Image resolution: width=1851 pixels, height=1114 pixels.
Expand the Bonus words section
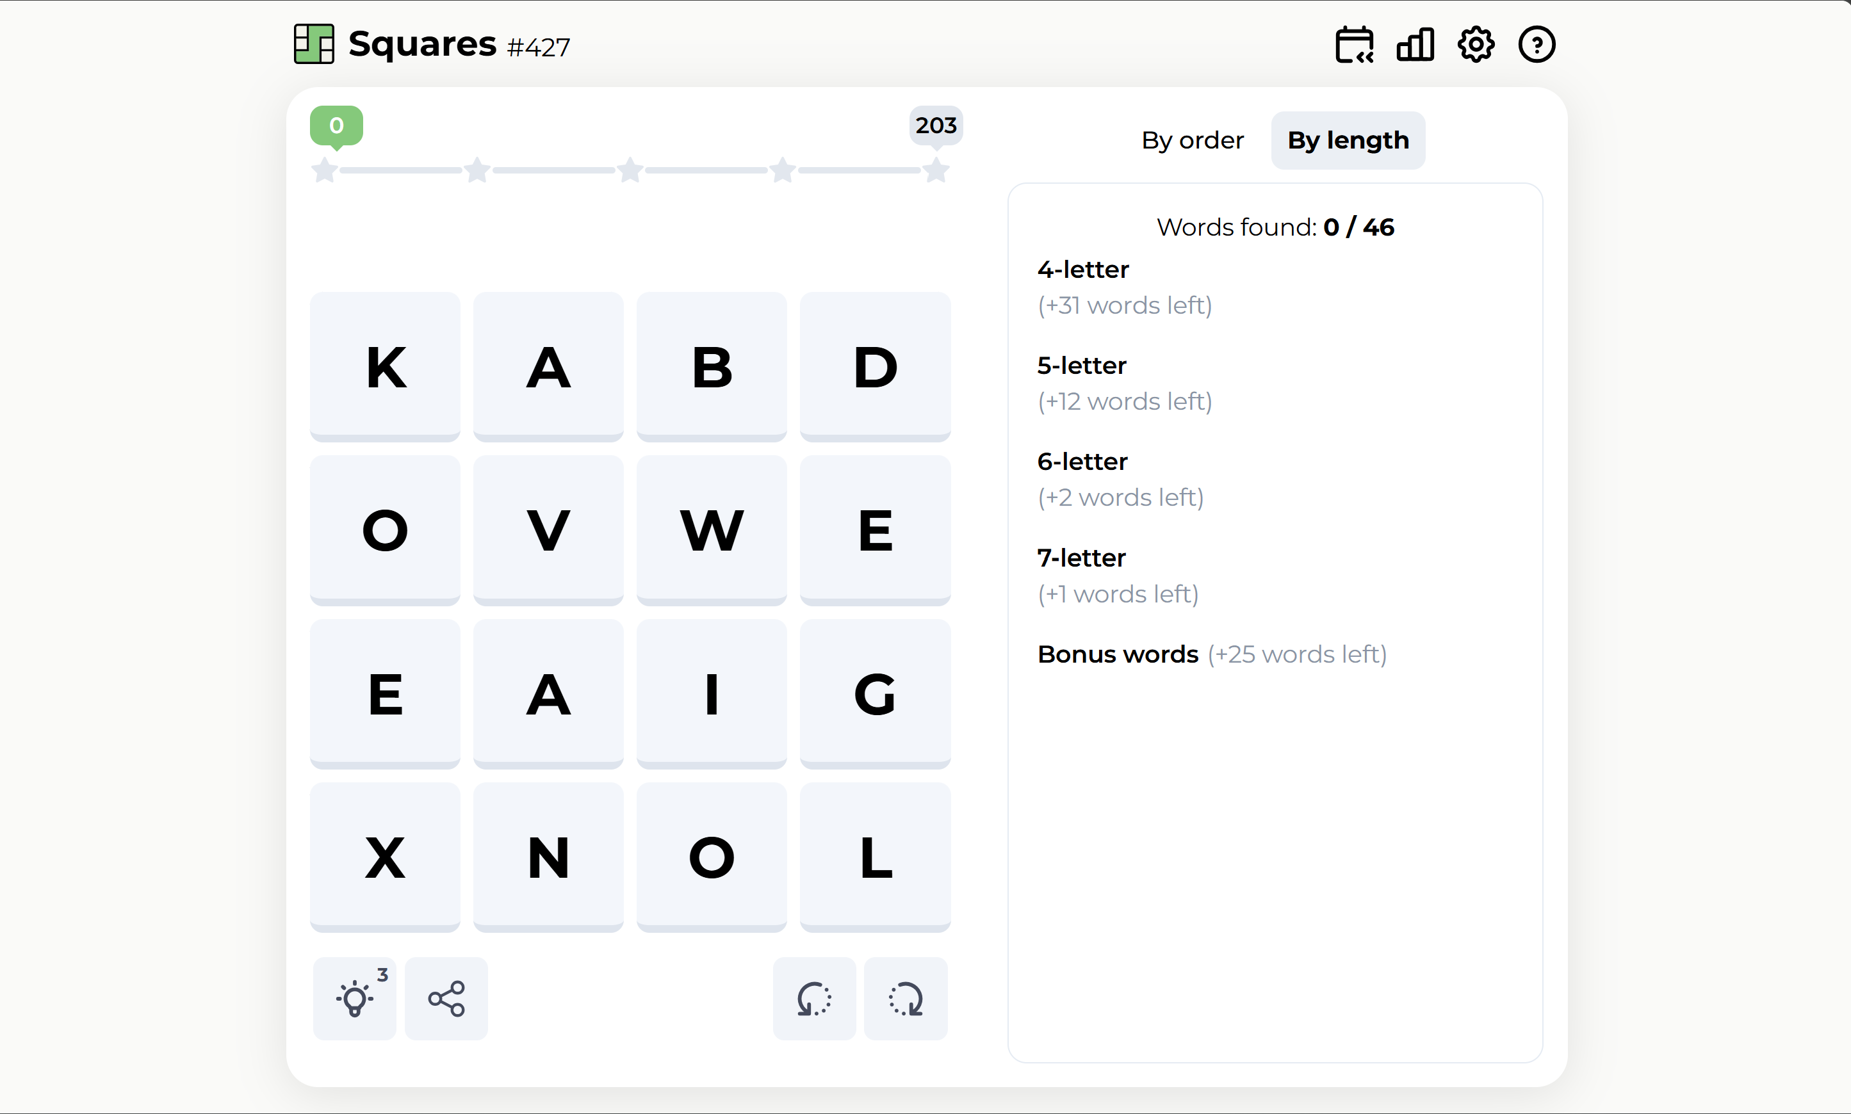[x=1118, y=654]
